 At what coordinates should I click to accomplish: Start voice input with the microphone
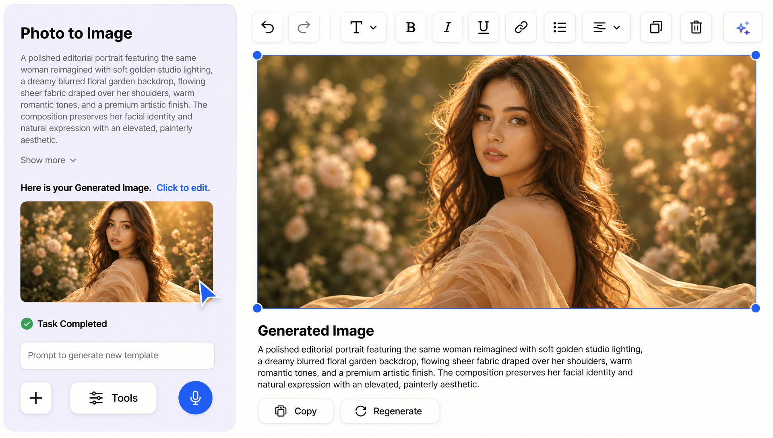[195, 398]
